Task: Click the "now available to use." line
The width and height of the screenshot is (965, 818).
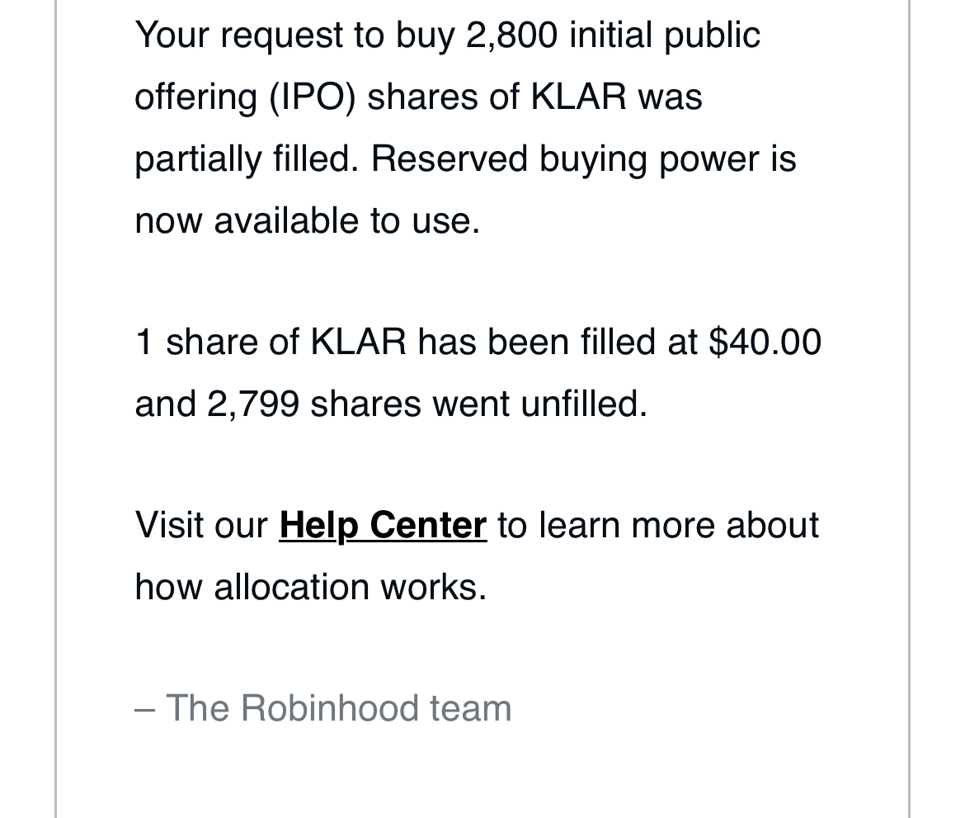Action: point(307,220)
